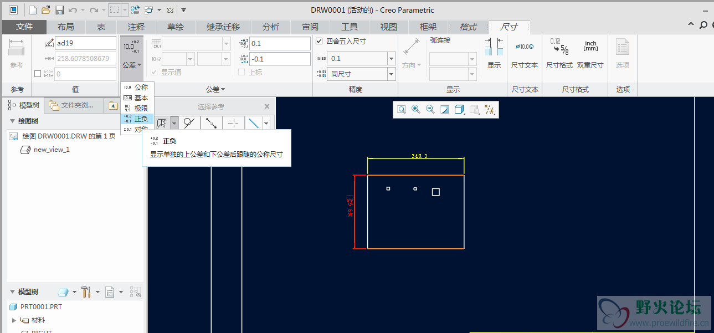
Task: Select the 340.3 horizontal dimension
Action: 419,156
